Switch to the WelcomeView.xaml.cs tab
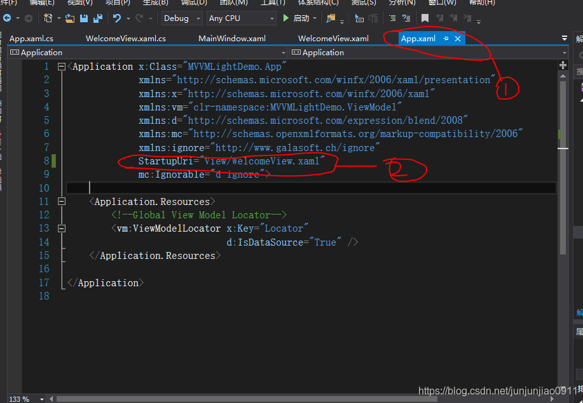The height and width of the screenshot is (403, 583). (x=126, y=39)
